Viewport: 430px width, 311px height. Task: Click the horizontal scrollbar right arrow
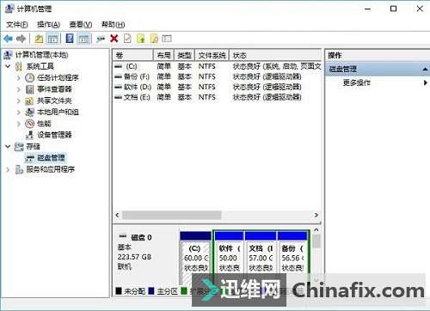pos(316,215)
